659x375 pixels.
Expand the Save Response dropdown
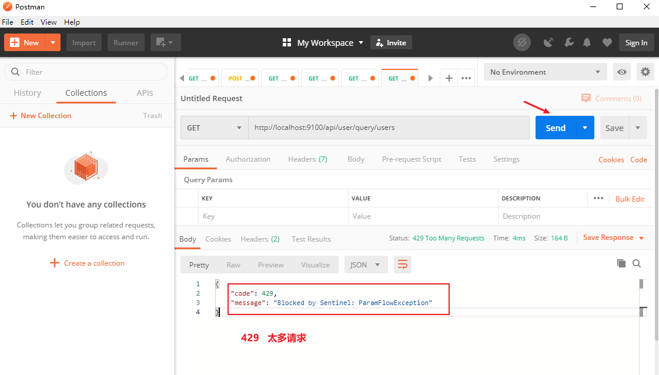click(x=641, y=238)
